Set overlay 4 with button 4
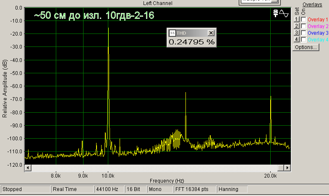The height and width of the screenshot is (196, 329). (296, 39)
